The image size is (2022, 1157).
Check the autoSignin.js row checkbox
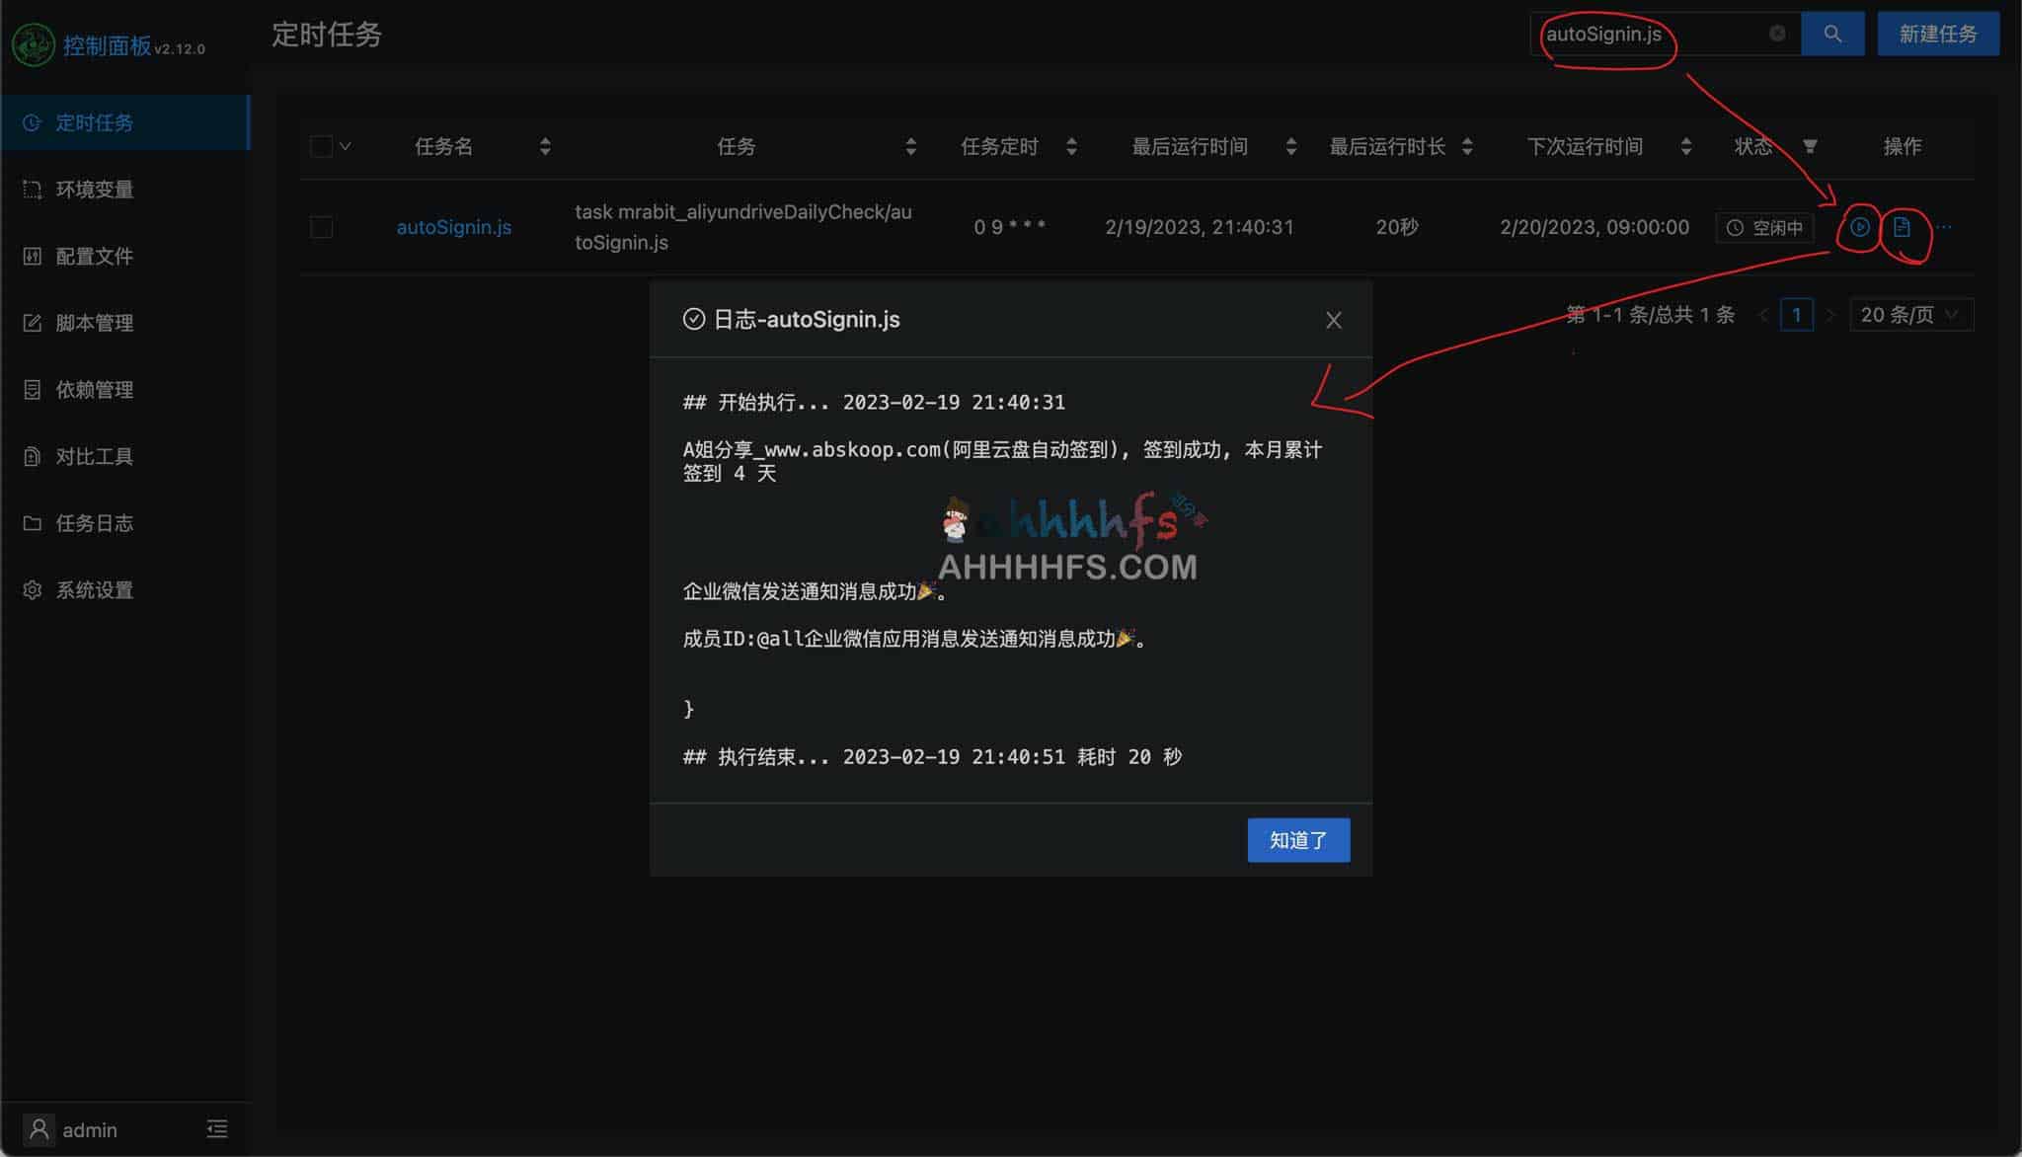[x=321, y=227]
